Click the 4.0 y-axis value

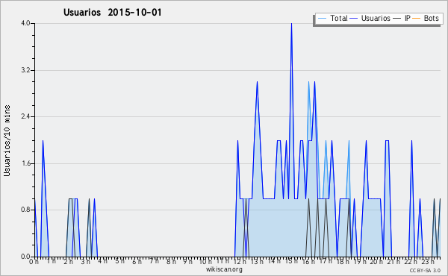click(25, 23)
